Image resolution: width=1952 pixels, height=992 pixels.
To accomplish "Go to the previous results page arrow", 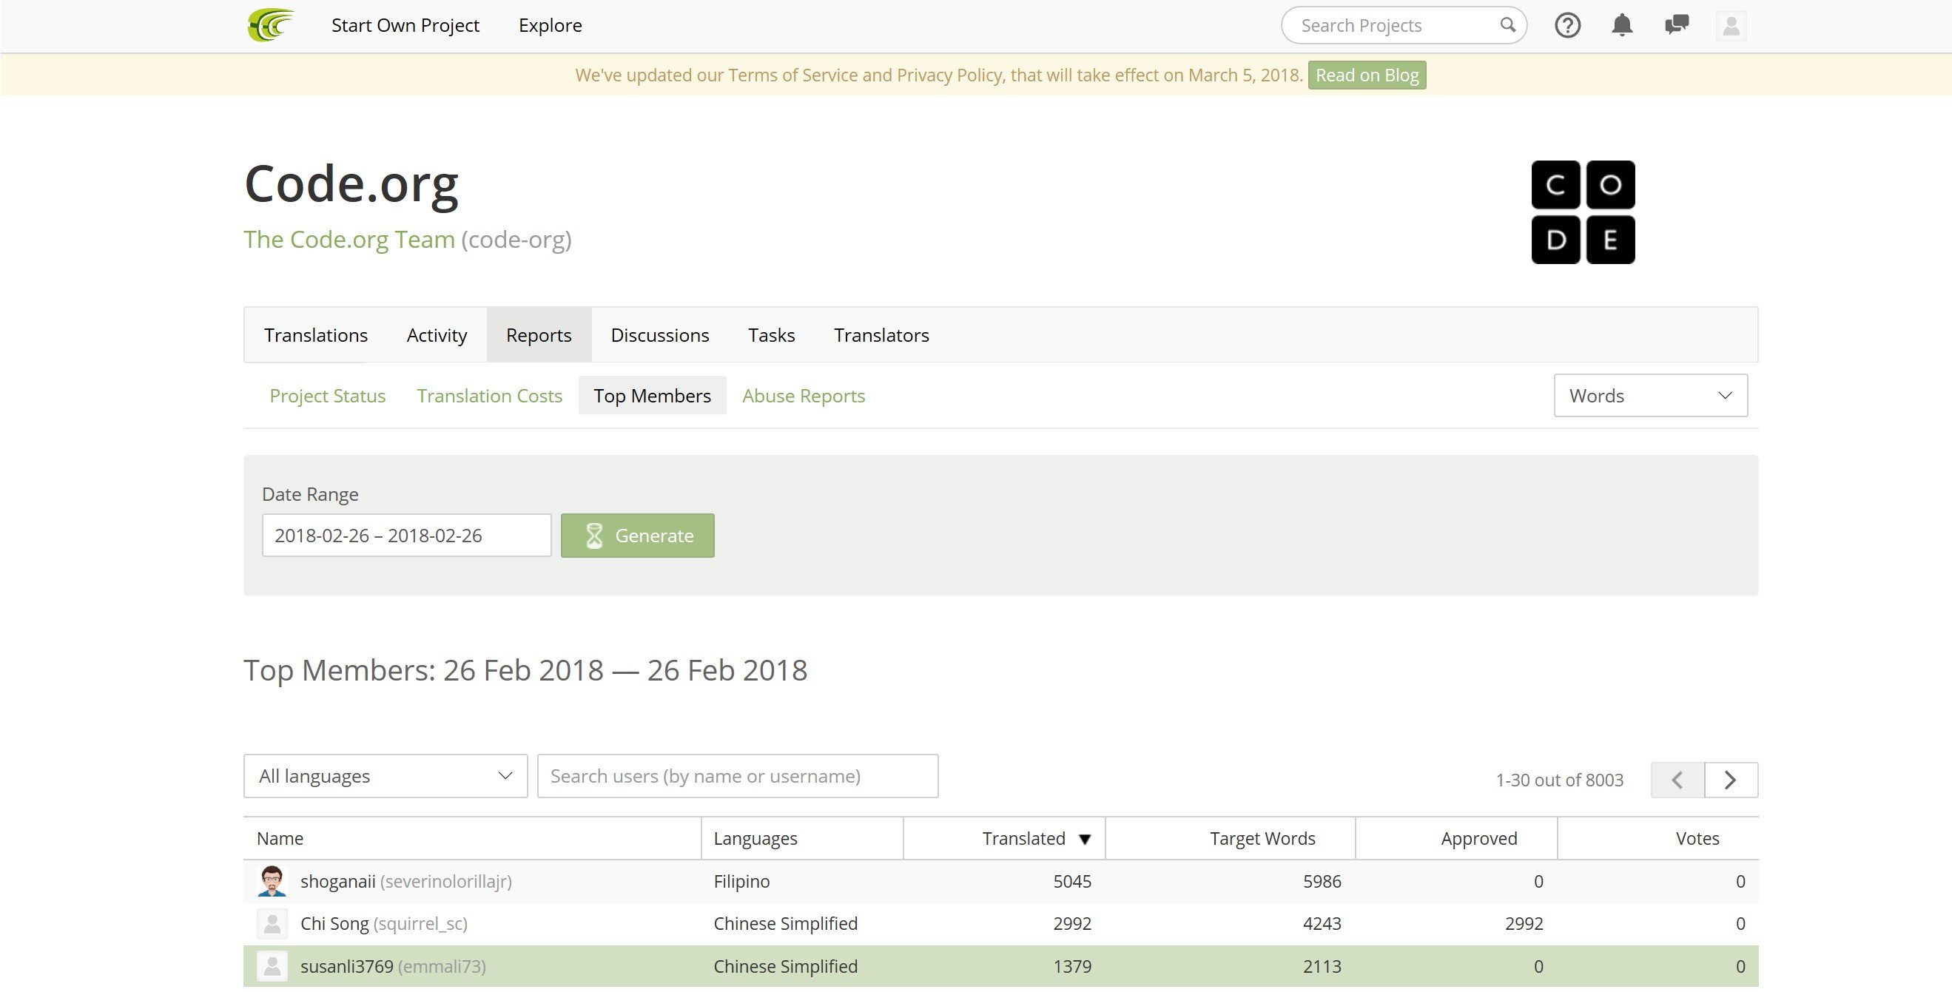I will (x=1677, y=780).
